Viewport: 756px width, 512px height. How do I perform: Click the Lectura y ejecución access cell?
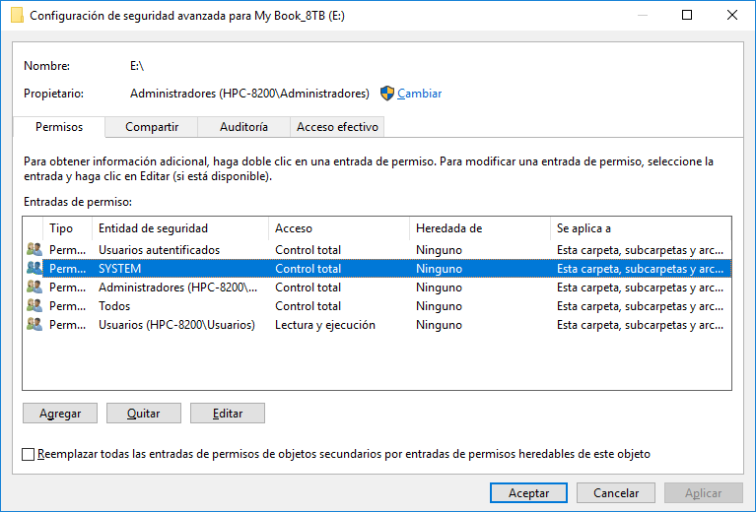pyautogui.click(x=325, y=325)
